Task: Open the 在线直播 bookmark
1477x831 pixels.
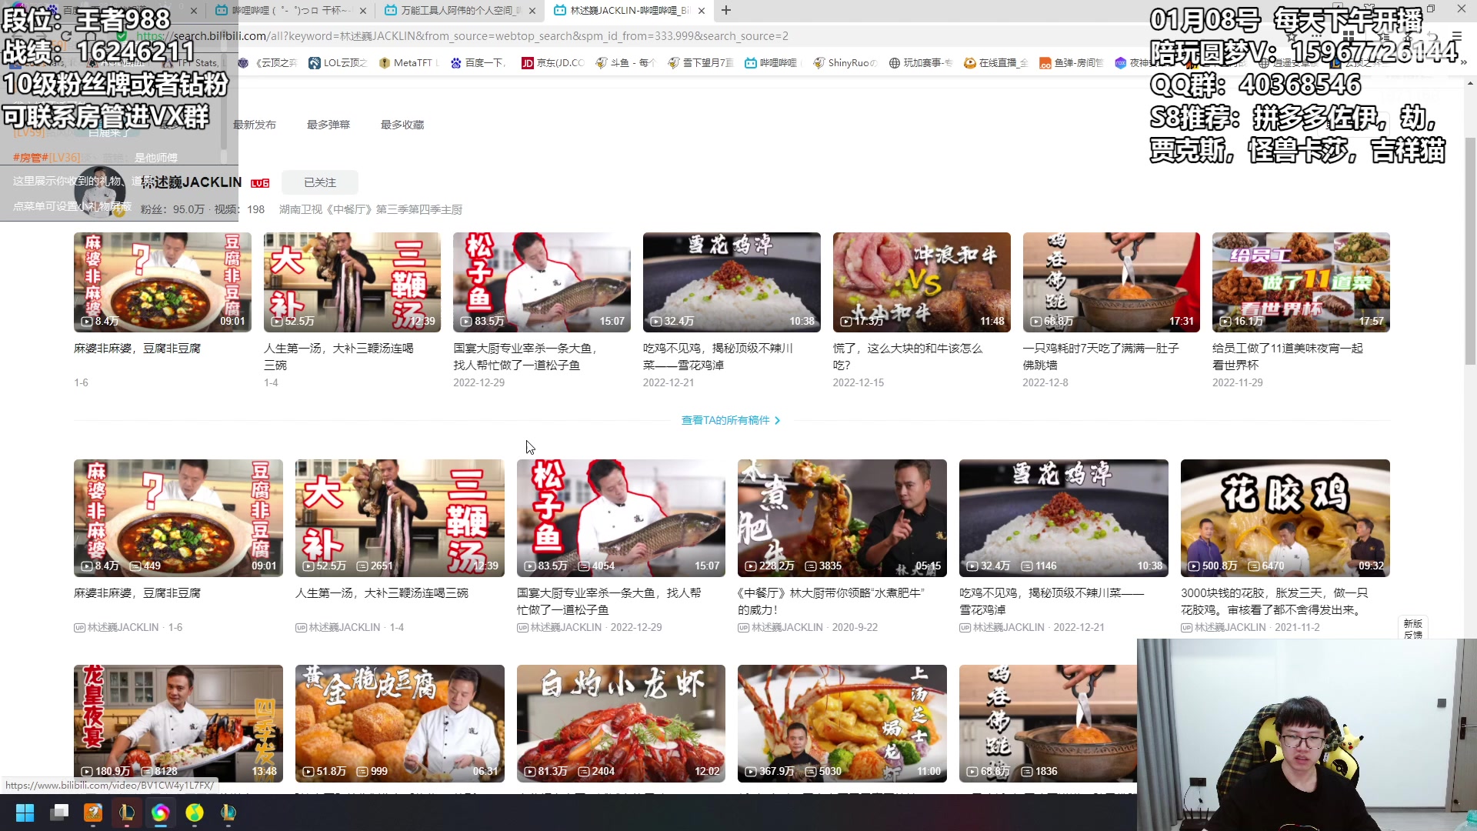Action: [x=995, y=63]
